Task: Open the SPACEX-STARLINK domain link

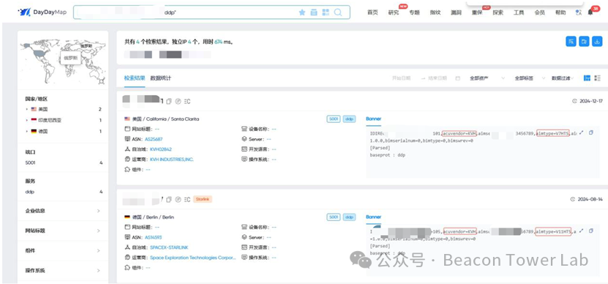Action: pyautogui.click(x=169, y=247)
